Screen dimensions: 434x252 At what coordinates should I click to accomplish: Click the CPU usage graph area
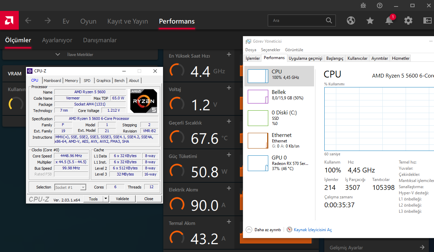pos(379,119)
